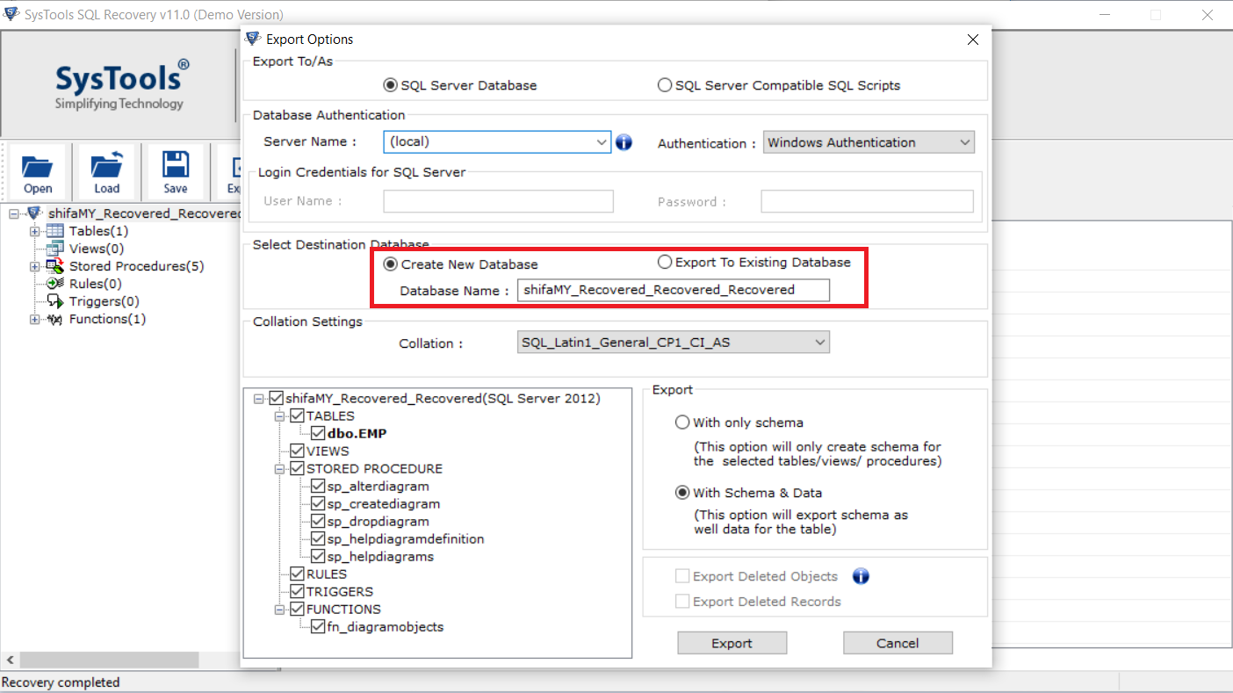Click the info icon beside Export Deleted Objects

pyautogui.click(x=861, y=576)
